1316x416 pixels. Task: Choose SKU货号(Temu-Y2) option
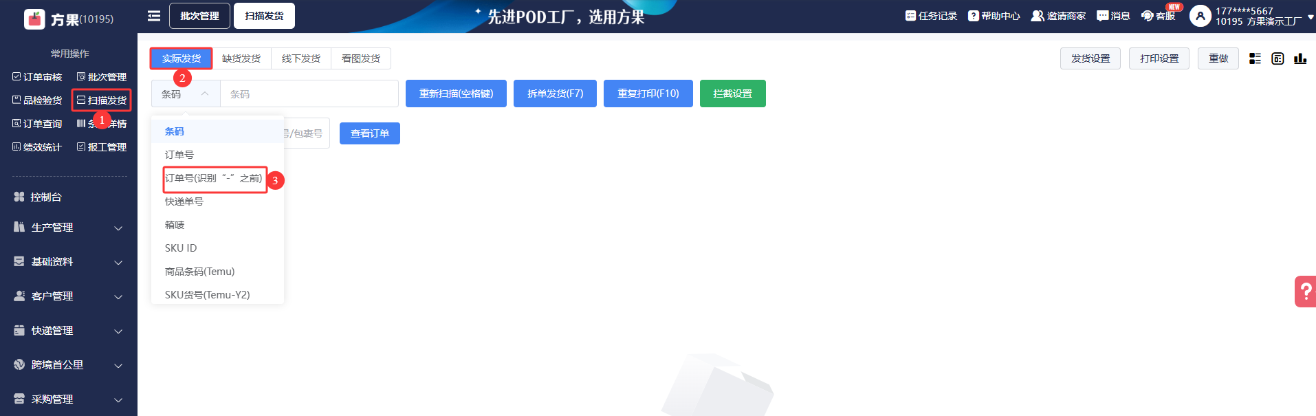(217, 294)
